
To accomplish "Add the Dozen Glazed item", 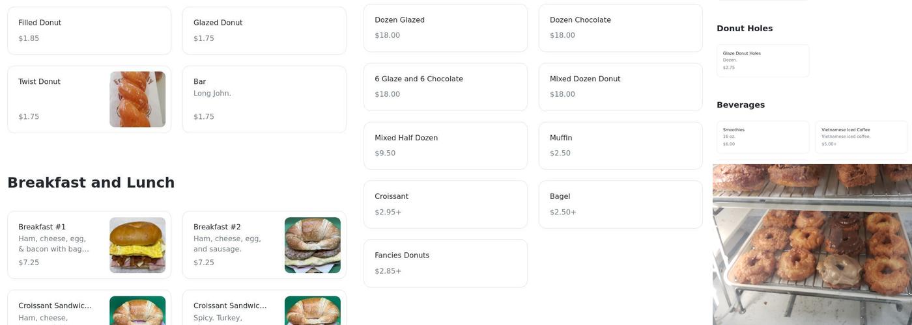I will 445,28.
